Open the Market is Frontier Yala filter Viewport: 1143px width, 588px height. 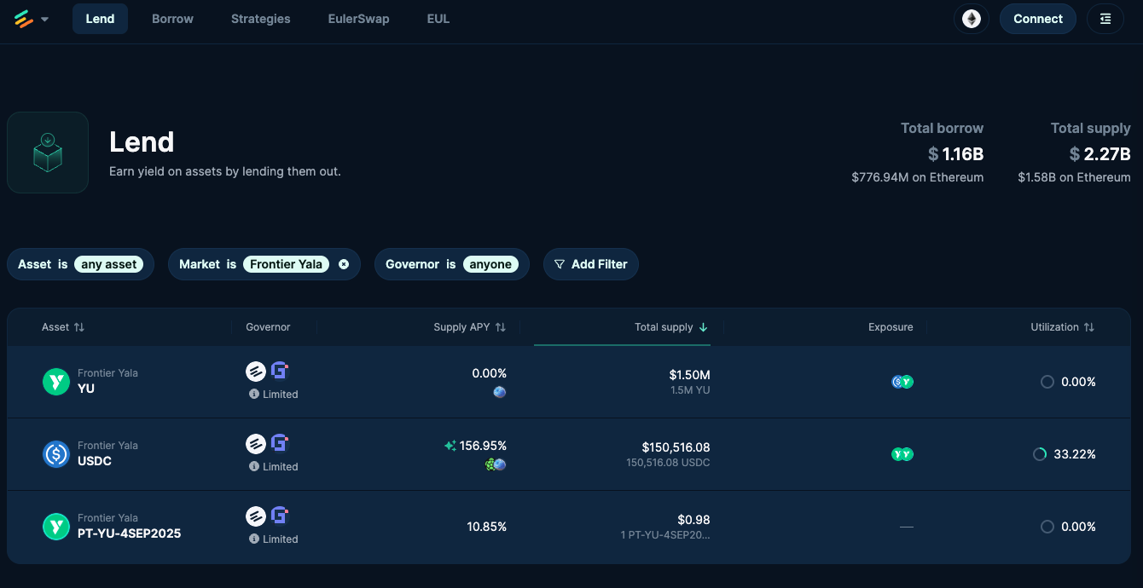tap(264, 264)
